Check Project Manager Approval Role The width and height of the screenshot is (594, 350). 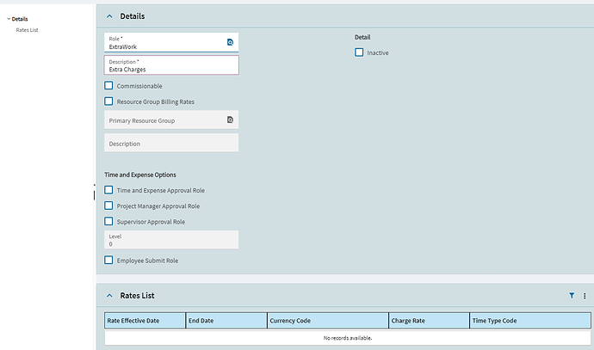coord(108,206)
